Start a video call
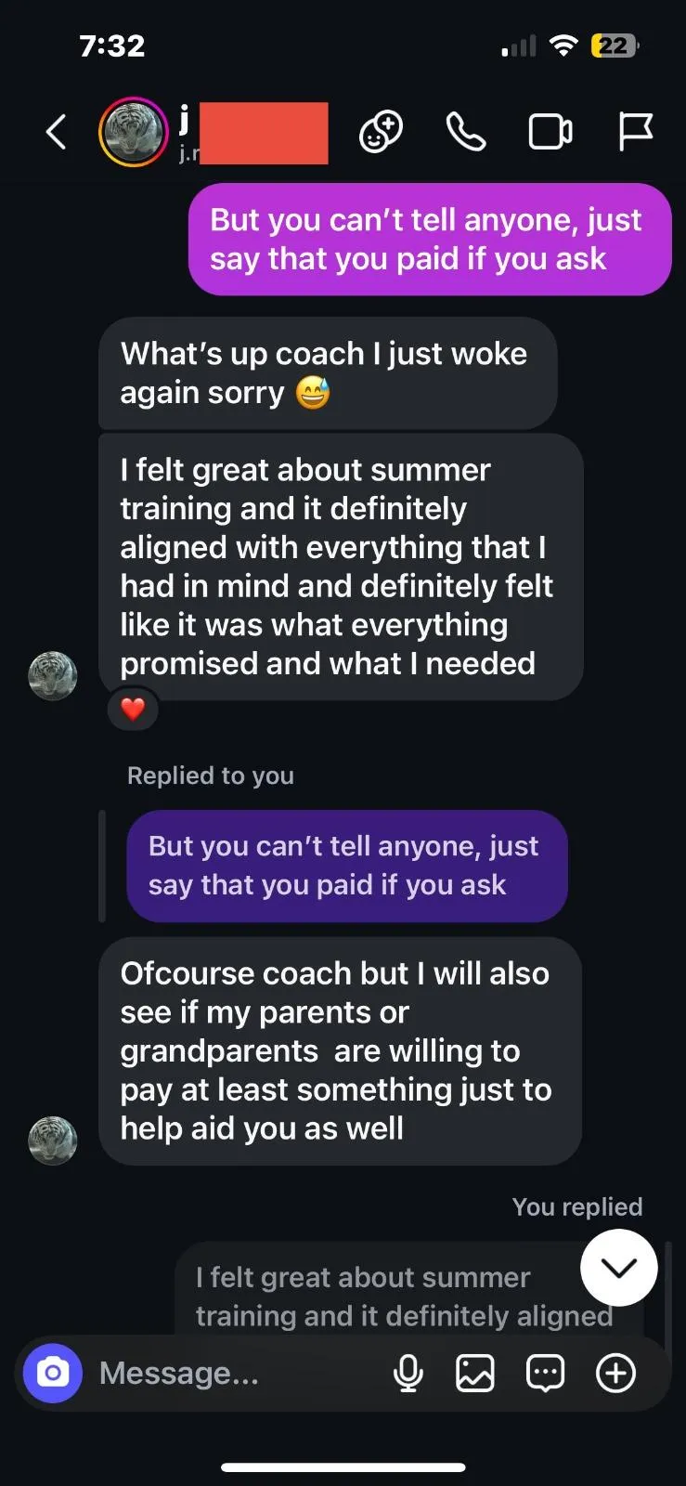The width and height of the screenshot is (686, 1486). [x=550, y=132]
